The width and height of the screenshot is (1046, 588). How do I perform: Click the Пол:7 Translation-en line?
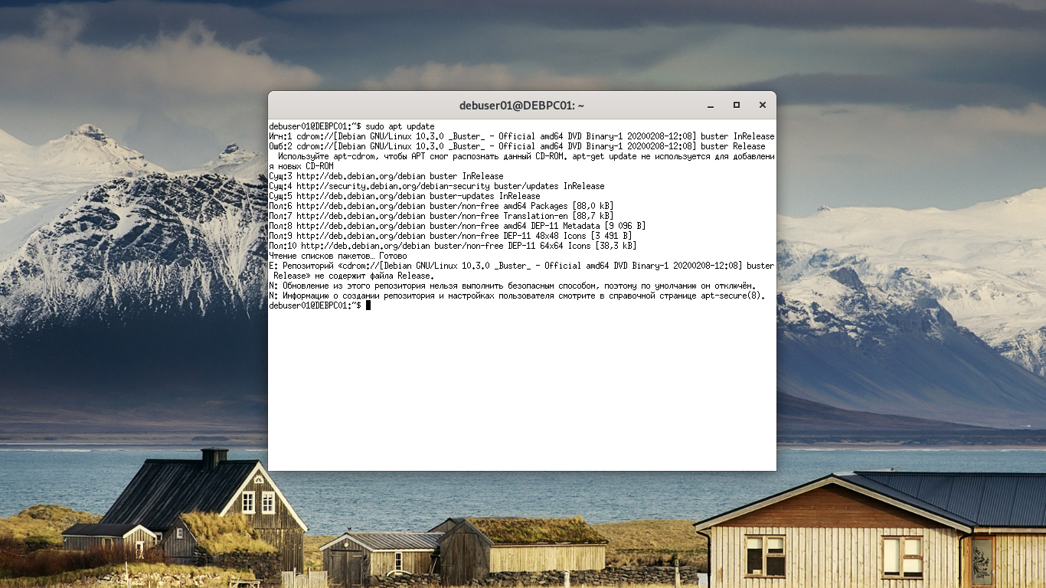point(441,216)
